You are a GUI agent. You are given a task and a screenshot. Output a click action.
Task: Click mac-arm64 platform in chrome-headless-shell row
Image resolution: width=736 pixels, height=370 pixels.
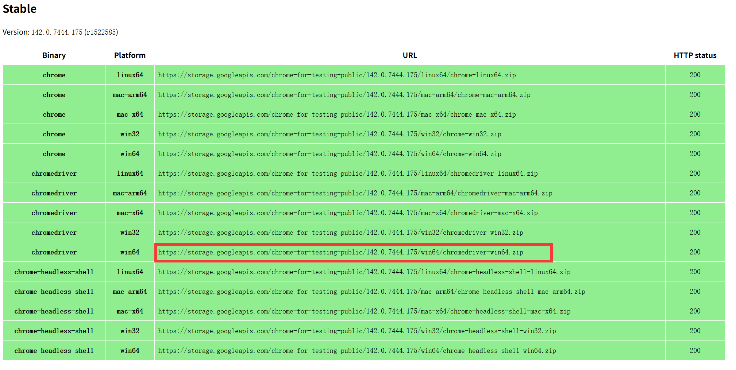130,292
